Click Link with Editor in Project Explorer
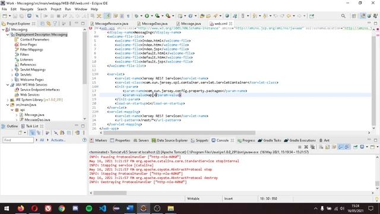The height and width of the screenshot is (214, 380). [49, 24]
